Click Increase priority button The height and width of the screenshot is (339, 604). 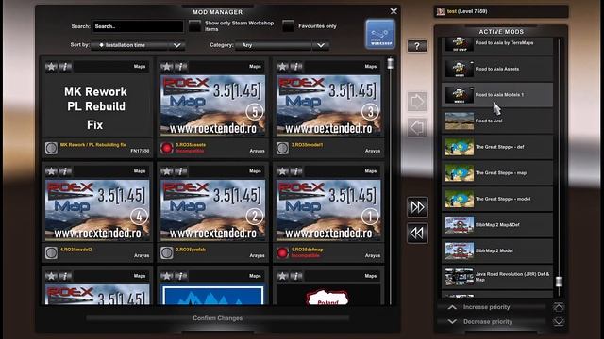[492, 307]
